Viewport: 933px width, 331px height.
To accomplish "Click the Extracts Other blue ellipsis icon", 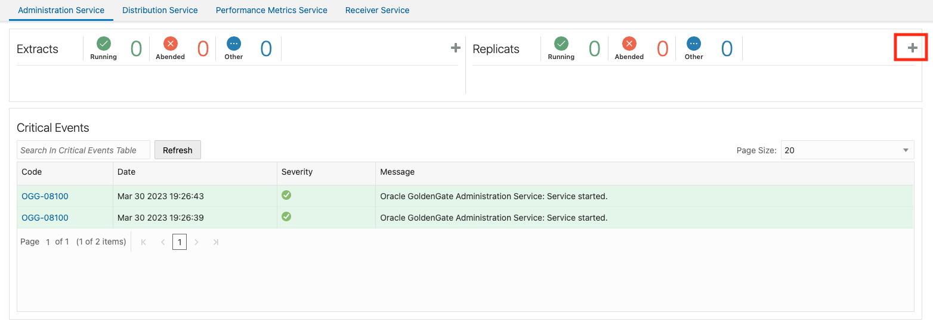I will coord(234,44).
